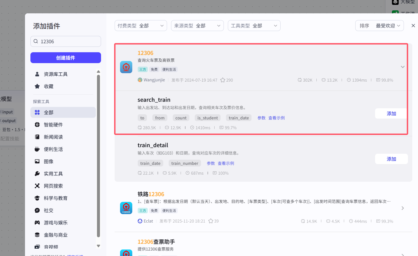This screenshot has width=418, height=256.
Task: Click the 便利生活 tag on 12306 card
Action: [x=169, y=69]
